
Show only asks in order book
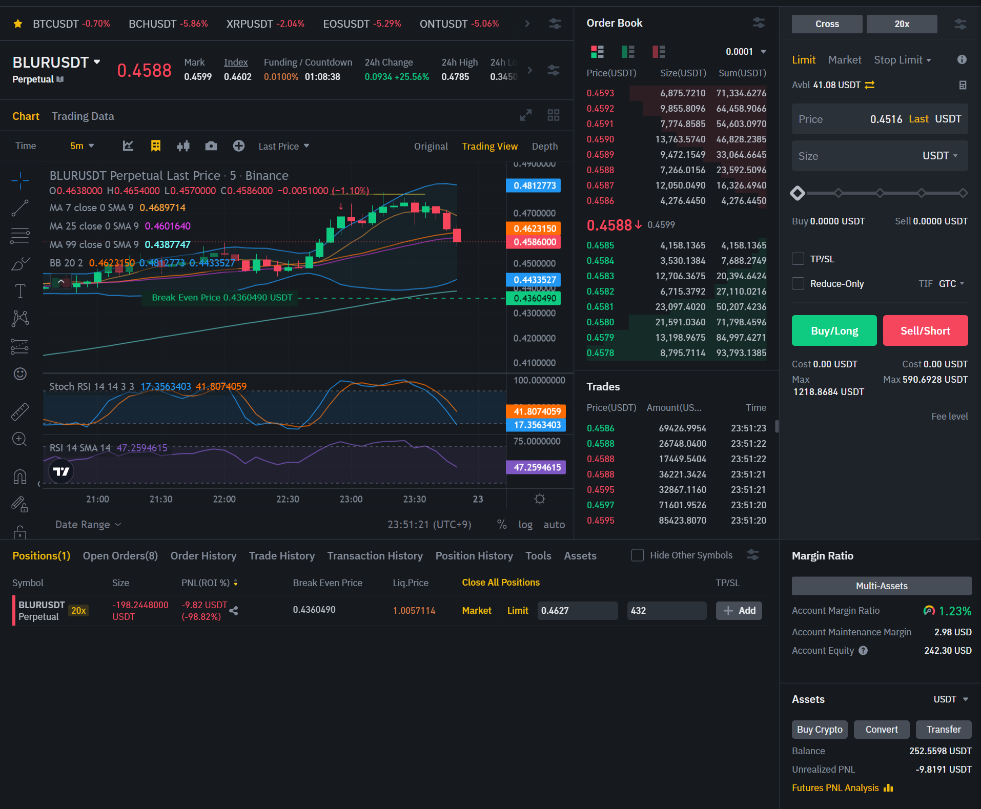coord(659,52)
